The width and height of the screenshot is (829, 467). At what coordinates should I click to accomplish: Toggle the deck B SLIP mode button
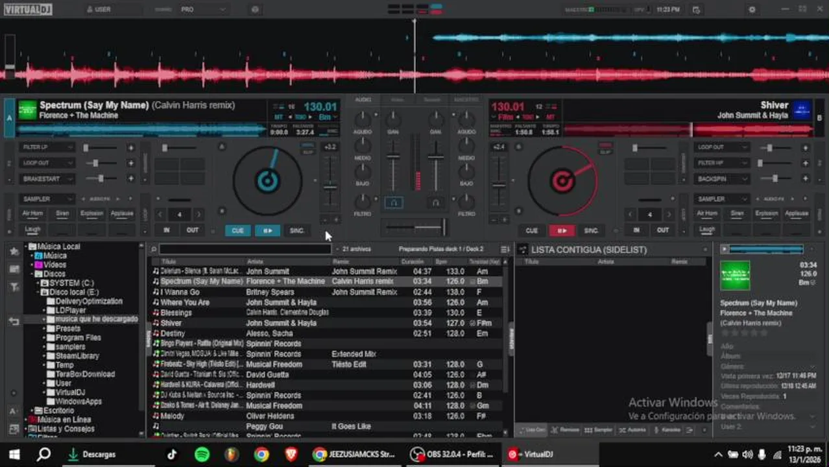pyautogui.click(x=605, y=152)
